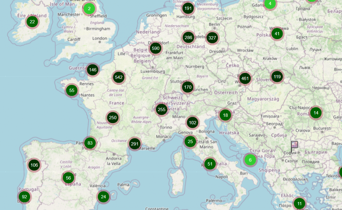Select the 119 cluster over Slovakia
342x210 pixels.
277,77
